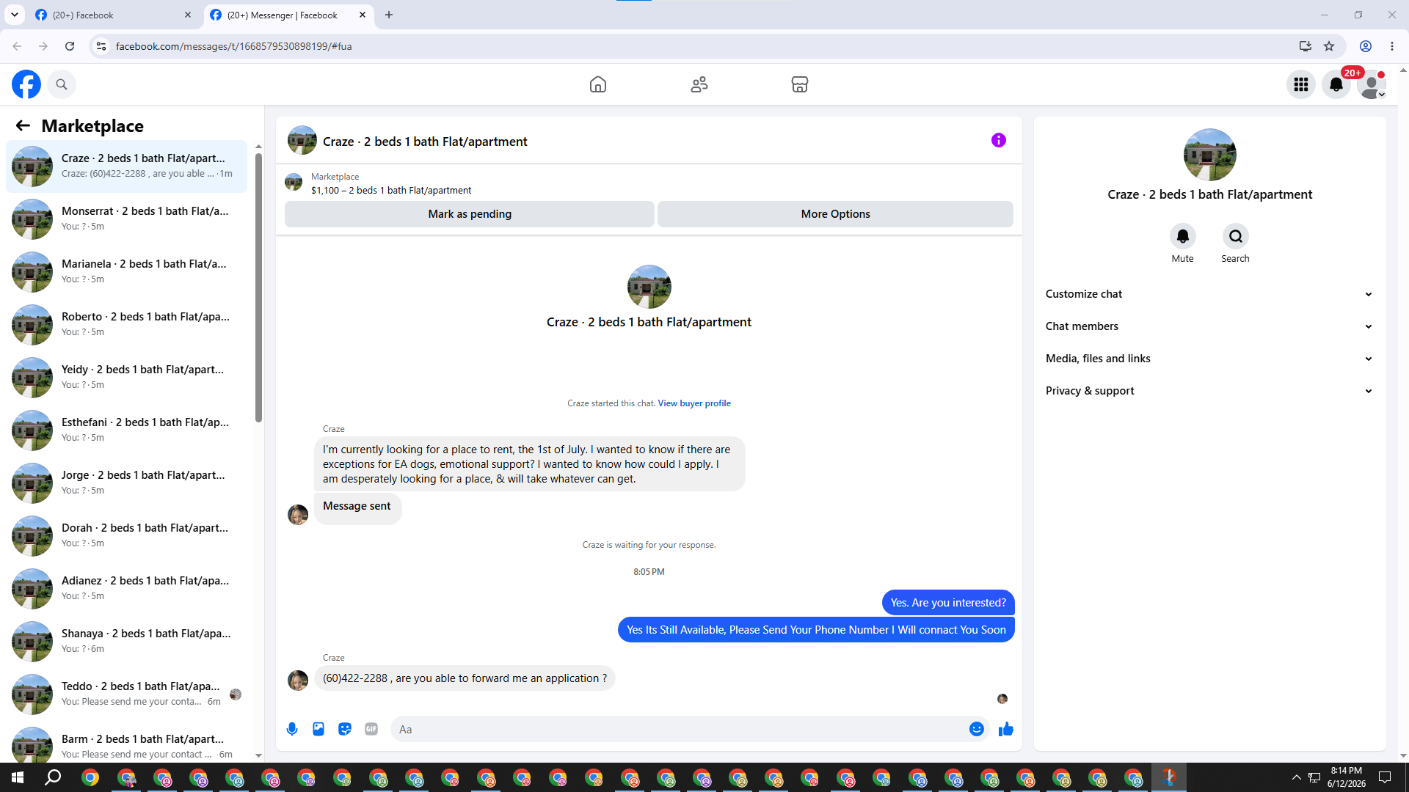Viewport: 1409px width, 792px height.
Task: Open the Roberto conversation
Action: (x=127, y=325)
